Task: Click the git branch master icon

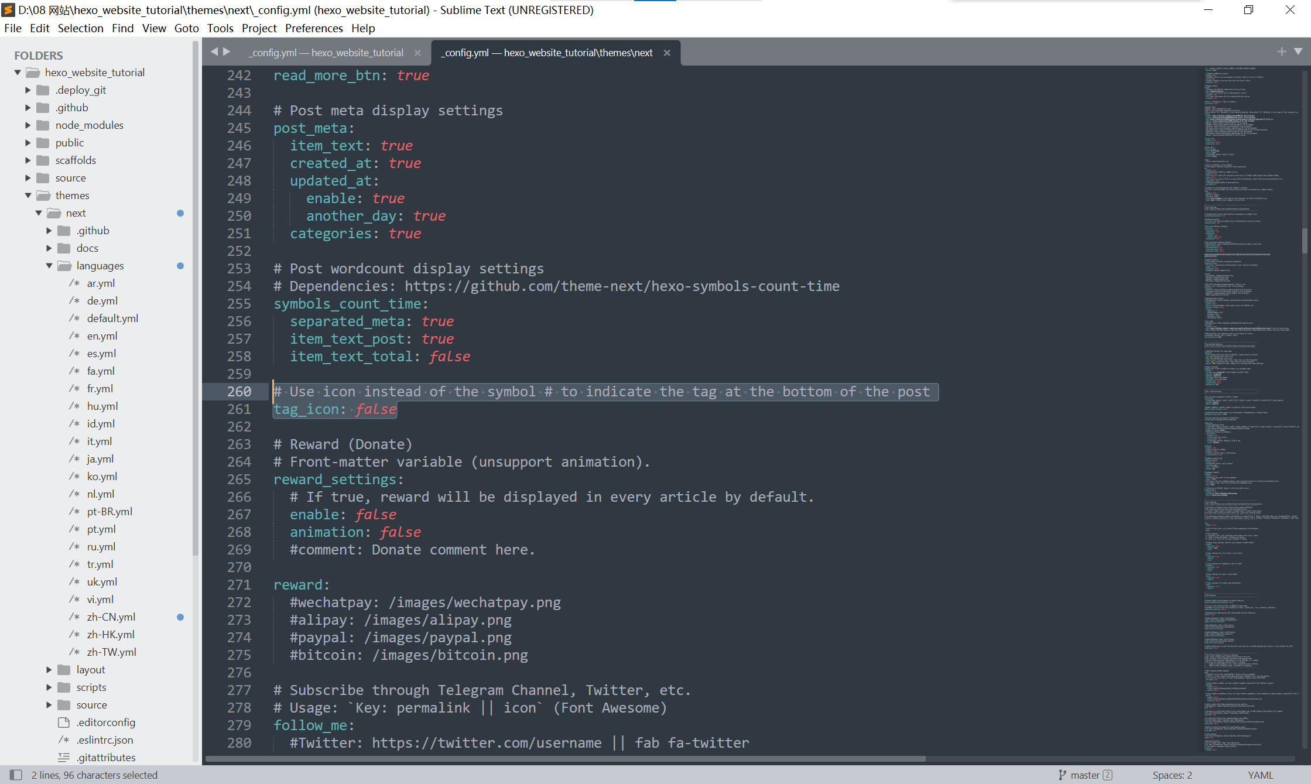Action: pos(1062,775)
